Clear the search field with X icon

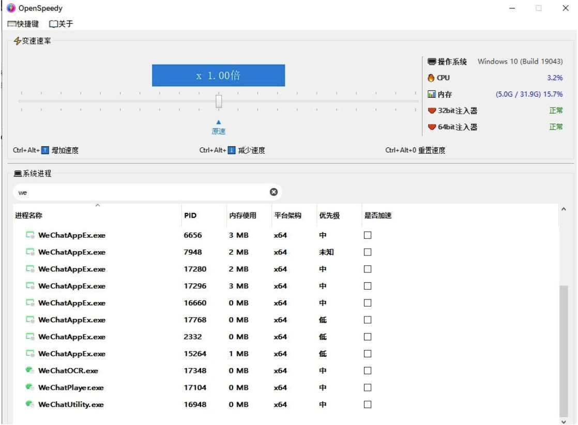[x=273, y=192]
